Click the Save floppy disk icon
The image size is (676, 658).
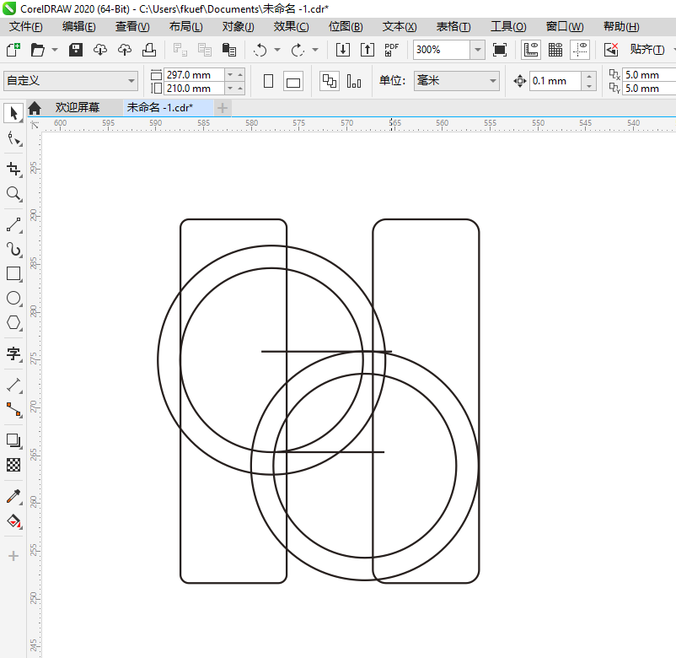tap(76, 50)
